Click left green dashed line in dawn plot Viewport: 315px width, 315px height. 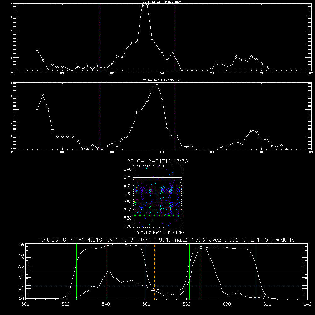(100, 37)
